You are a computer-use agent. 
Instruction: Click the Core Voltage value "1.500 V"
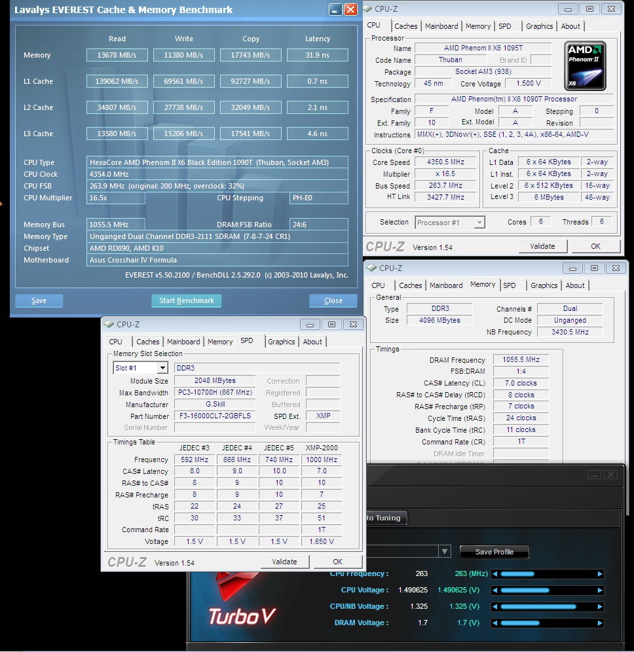tap(529, 84)
